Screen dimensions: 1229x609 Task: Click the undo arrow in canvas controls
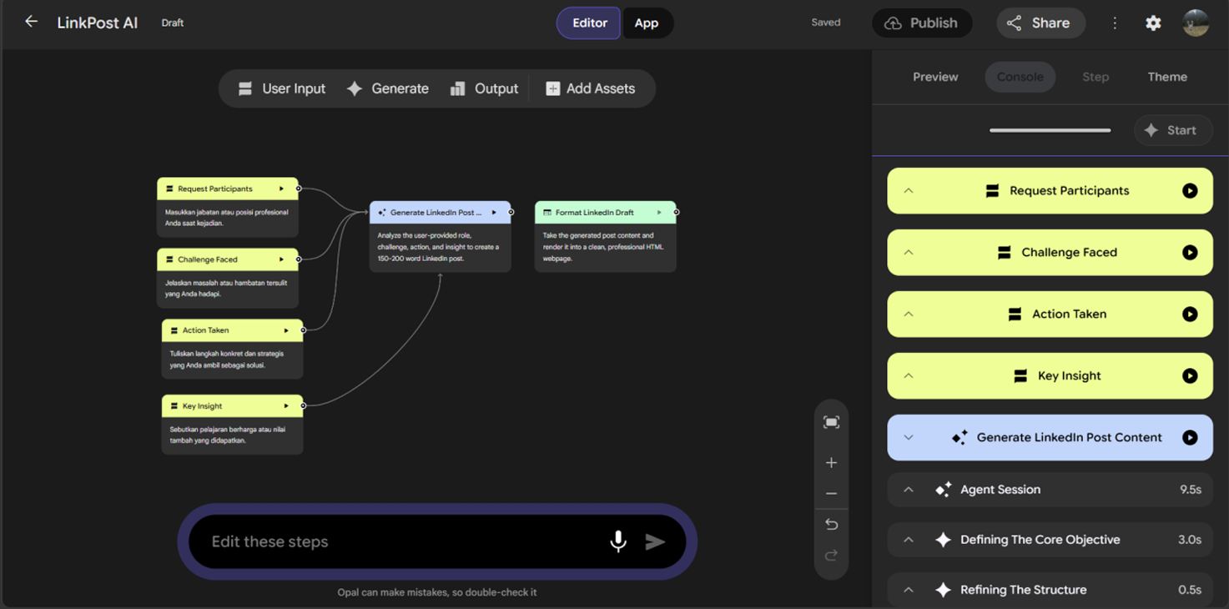click(x=831, y=525)
